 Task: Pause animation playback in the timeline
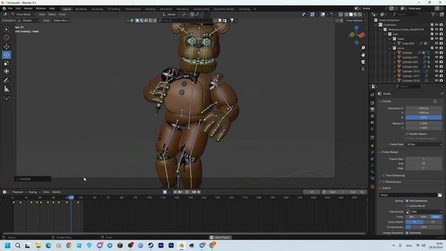[187, 192]
